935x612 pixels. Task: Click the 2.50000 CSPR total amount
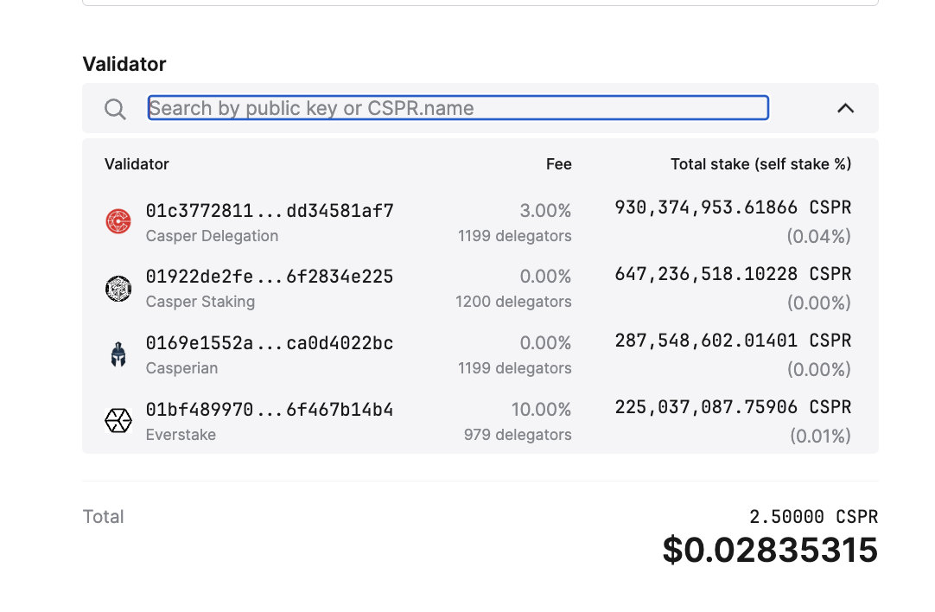pyautogui.click(x=813, y=517)
